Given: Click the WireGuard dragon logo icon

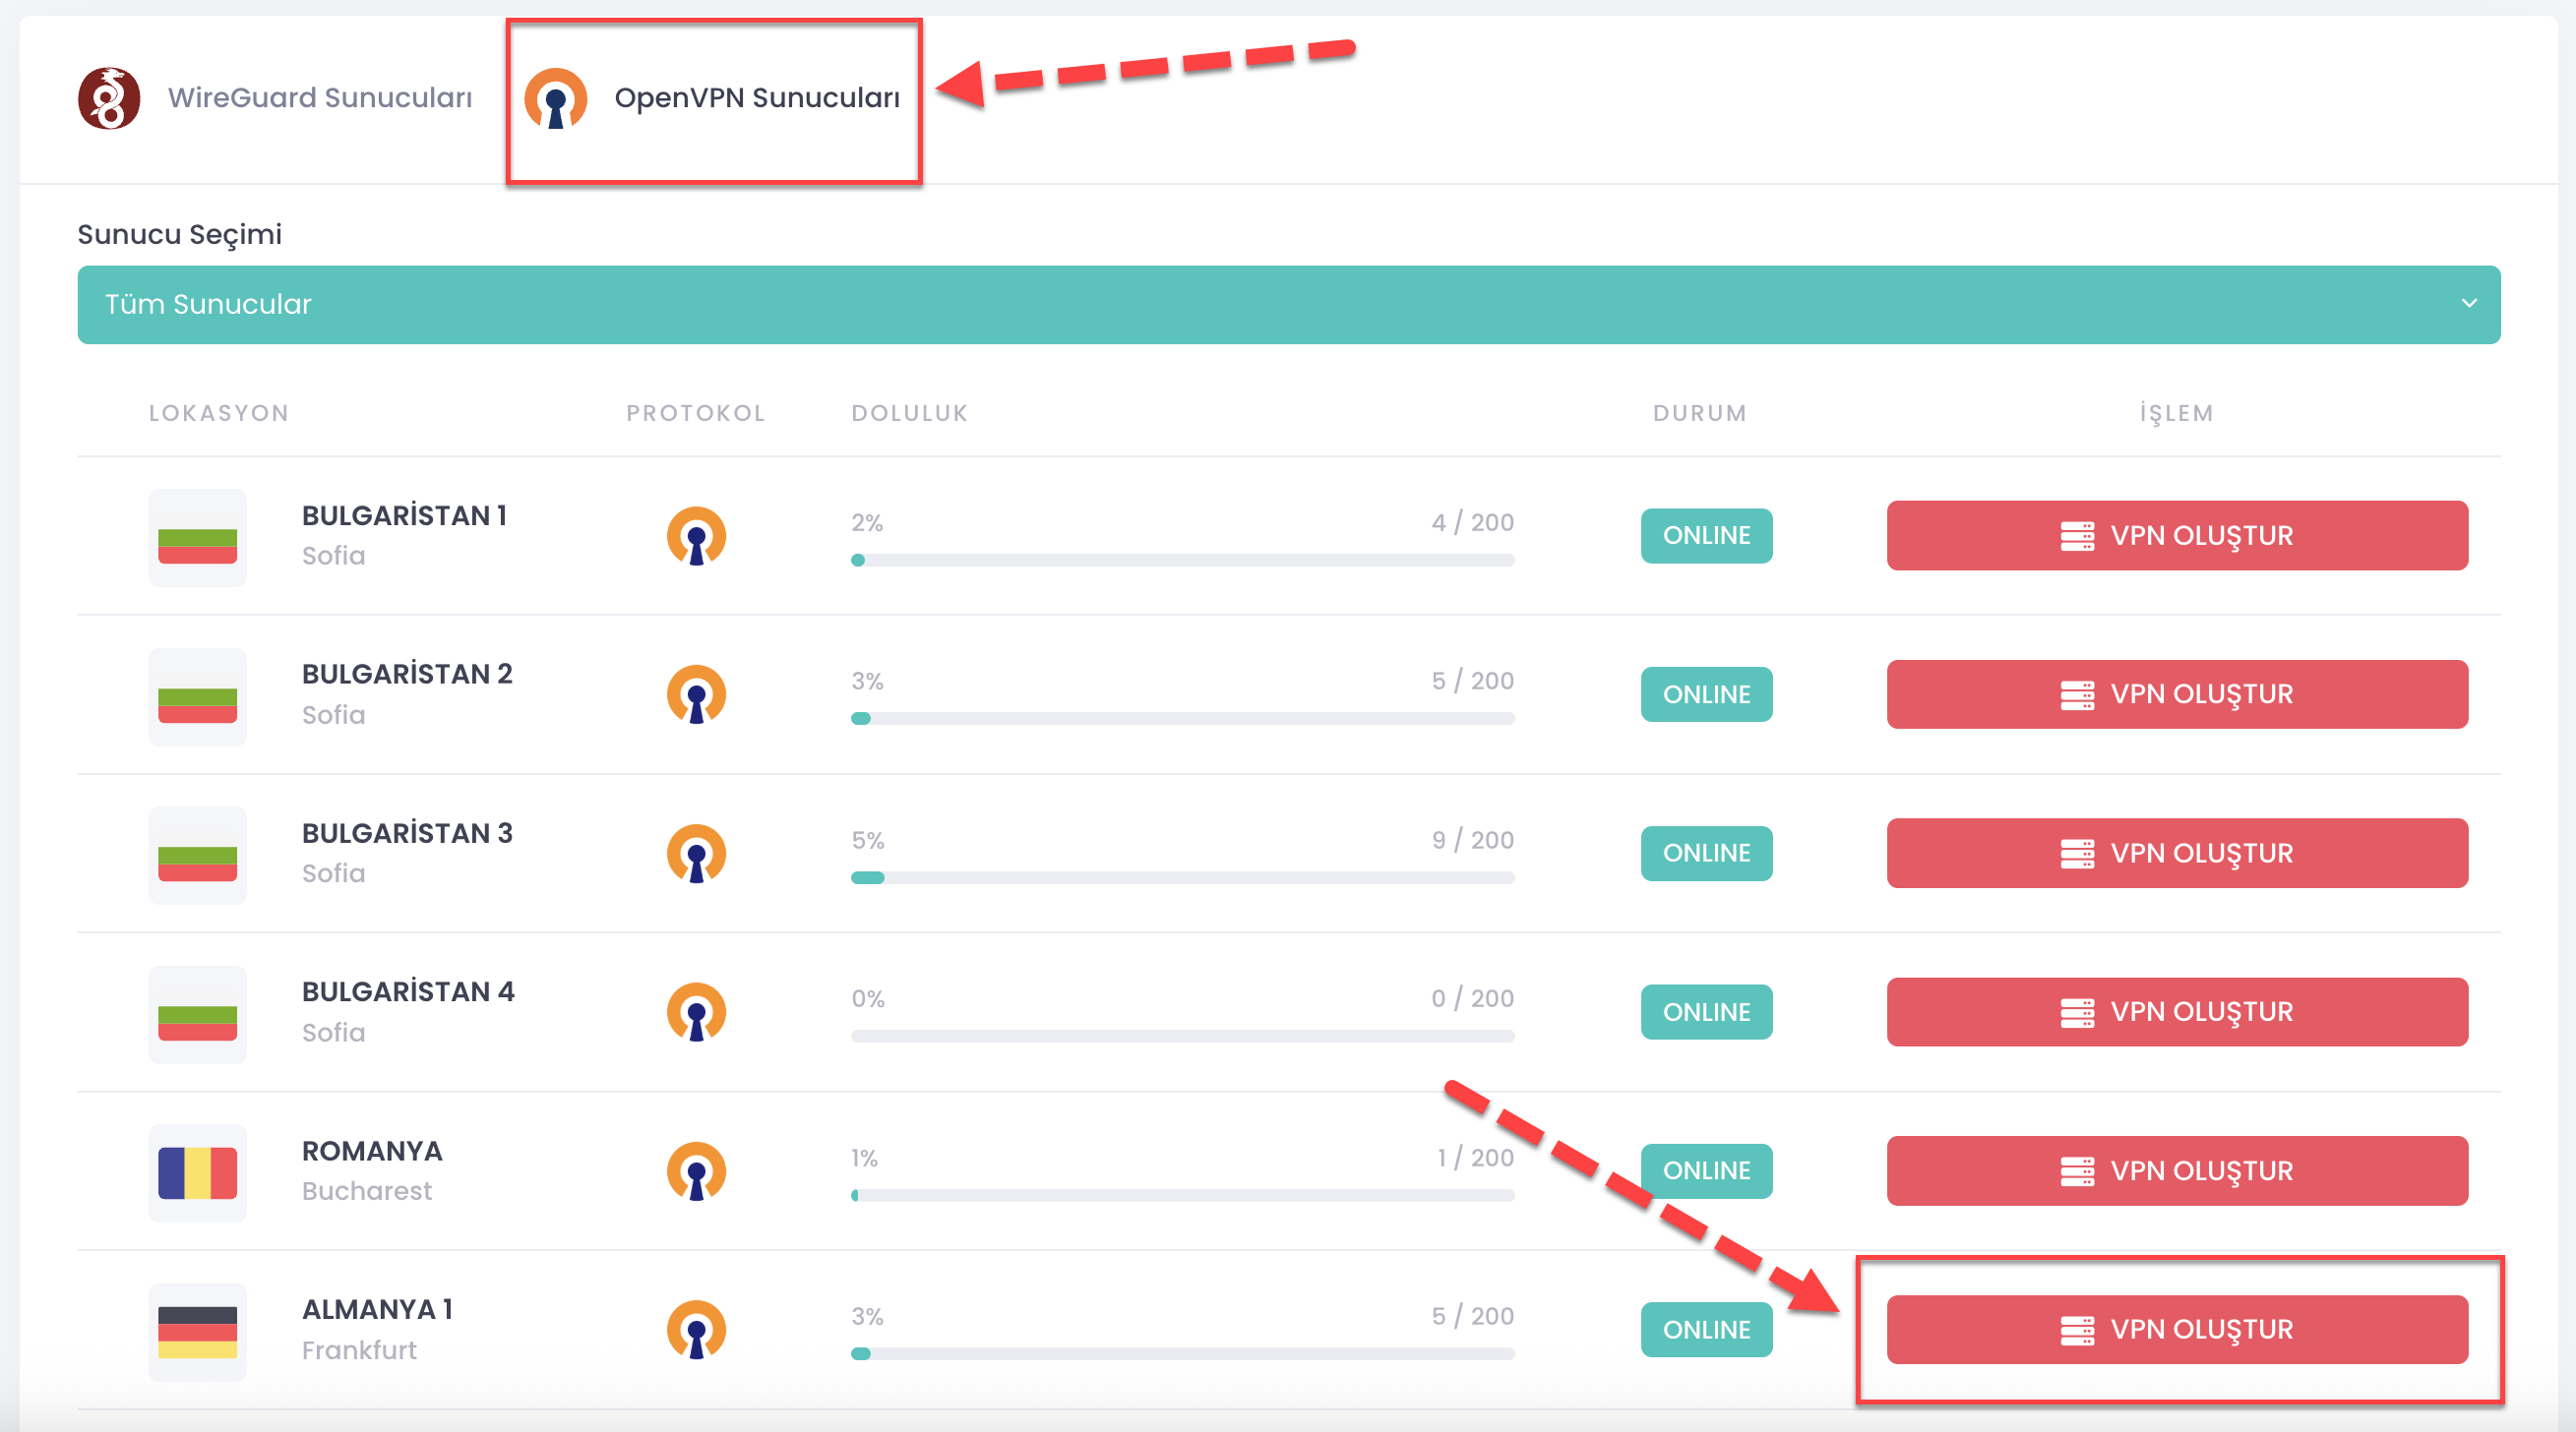Looking at the screenshot, I should (x=109, y=98).
